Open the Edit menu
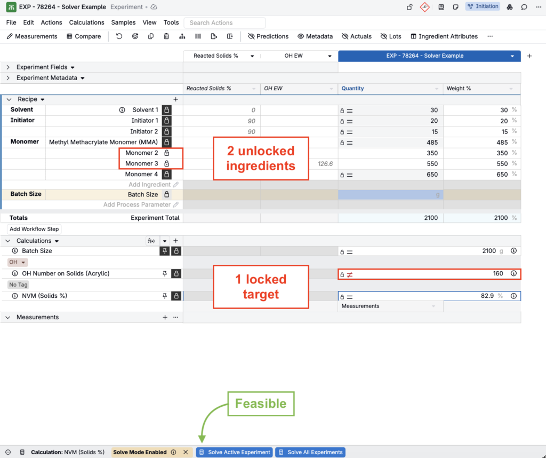Viewport: 546px width, 458px height. [x=29, y=22]
